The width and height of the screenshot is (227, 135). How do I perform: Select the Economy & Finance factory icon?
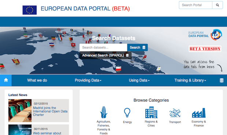(x=198, y=113)
